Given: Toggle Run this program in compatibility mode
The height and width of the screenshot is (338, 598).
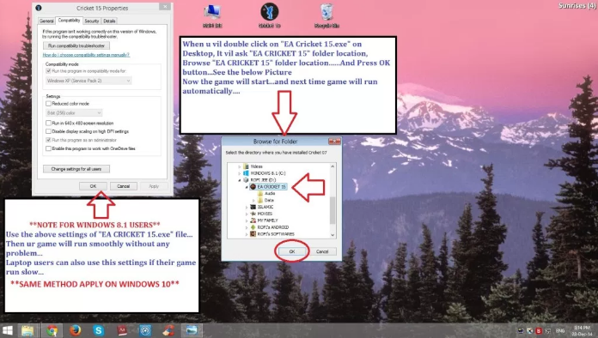Looking at the screenshot, I should [48, 71].
